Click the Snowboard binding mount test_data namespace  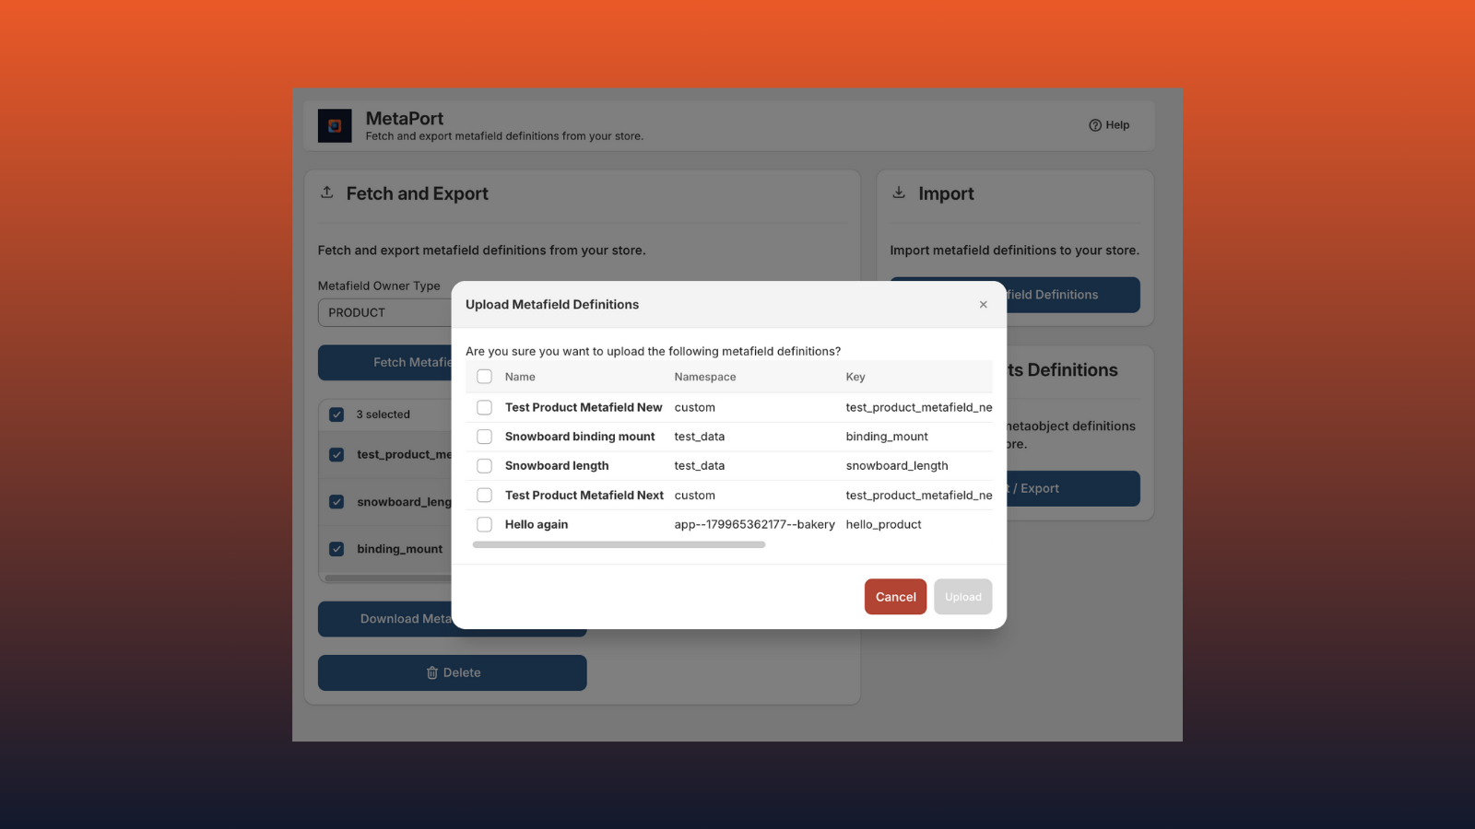click(x=699, y=437)
